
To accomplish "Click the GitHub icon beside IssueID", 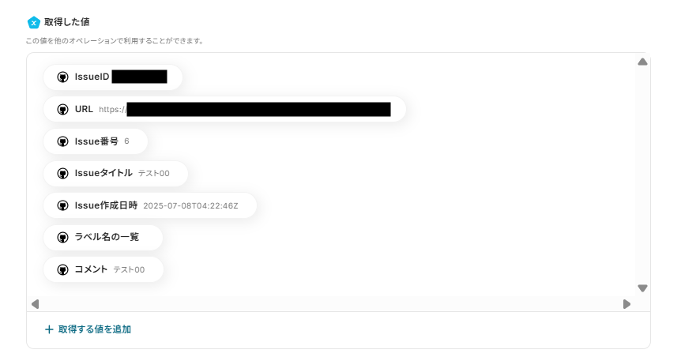I will tap(63, 77).
